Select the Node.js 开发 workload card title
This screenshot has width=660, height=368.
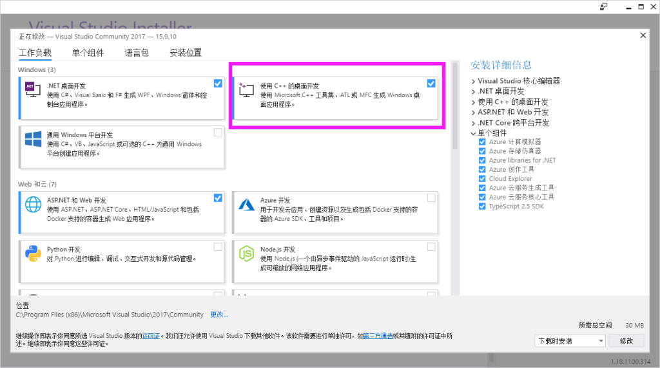[x=278, y=250]
